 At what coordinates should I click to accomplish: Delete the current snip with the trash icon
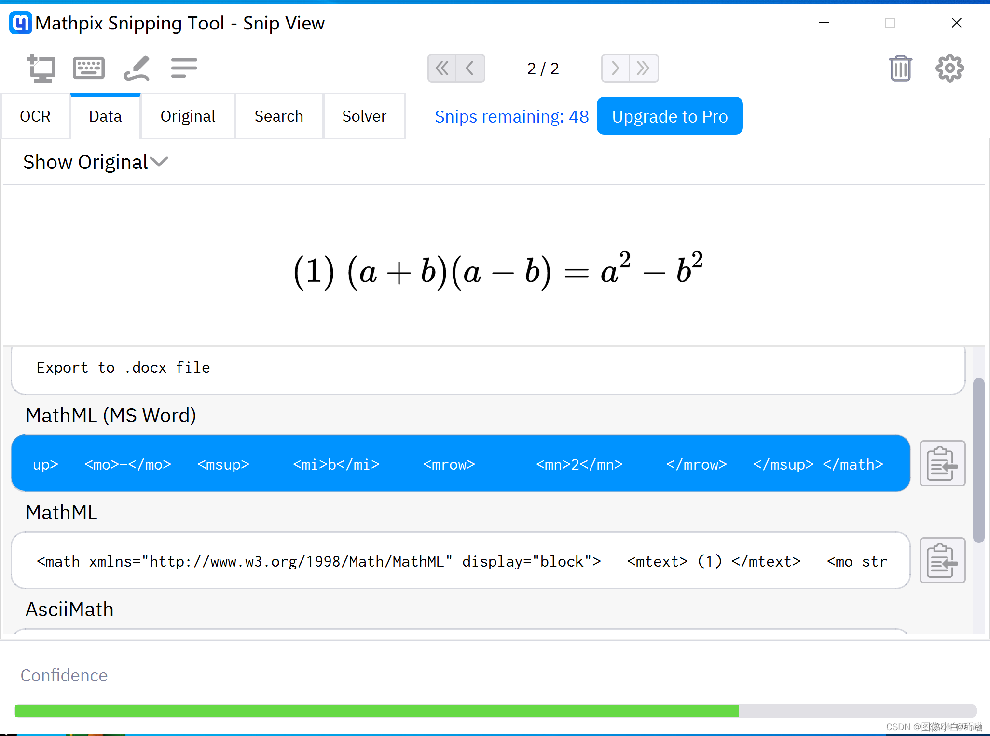click(900, 68)
